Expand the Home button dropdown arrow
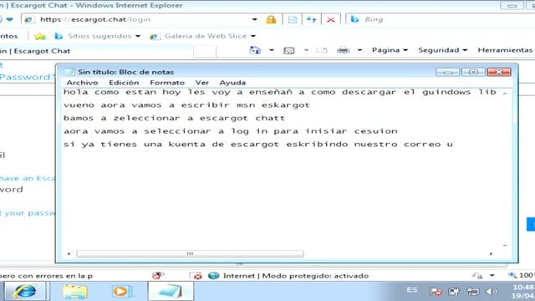 pyautogui.click(x=271, y=50)
